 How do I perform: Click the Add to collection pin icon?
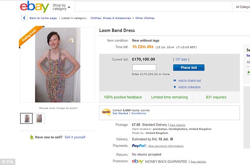tap(175, 87)
